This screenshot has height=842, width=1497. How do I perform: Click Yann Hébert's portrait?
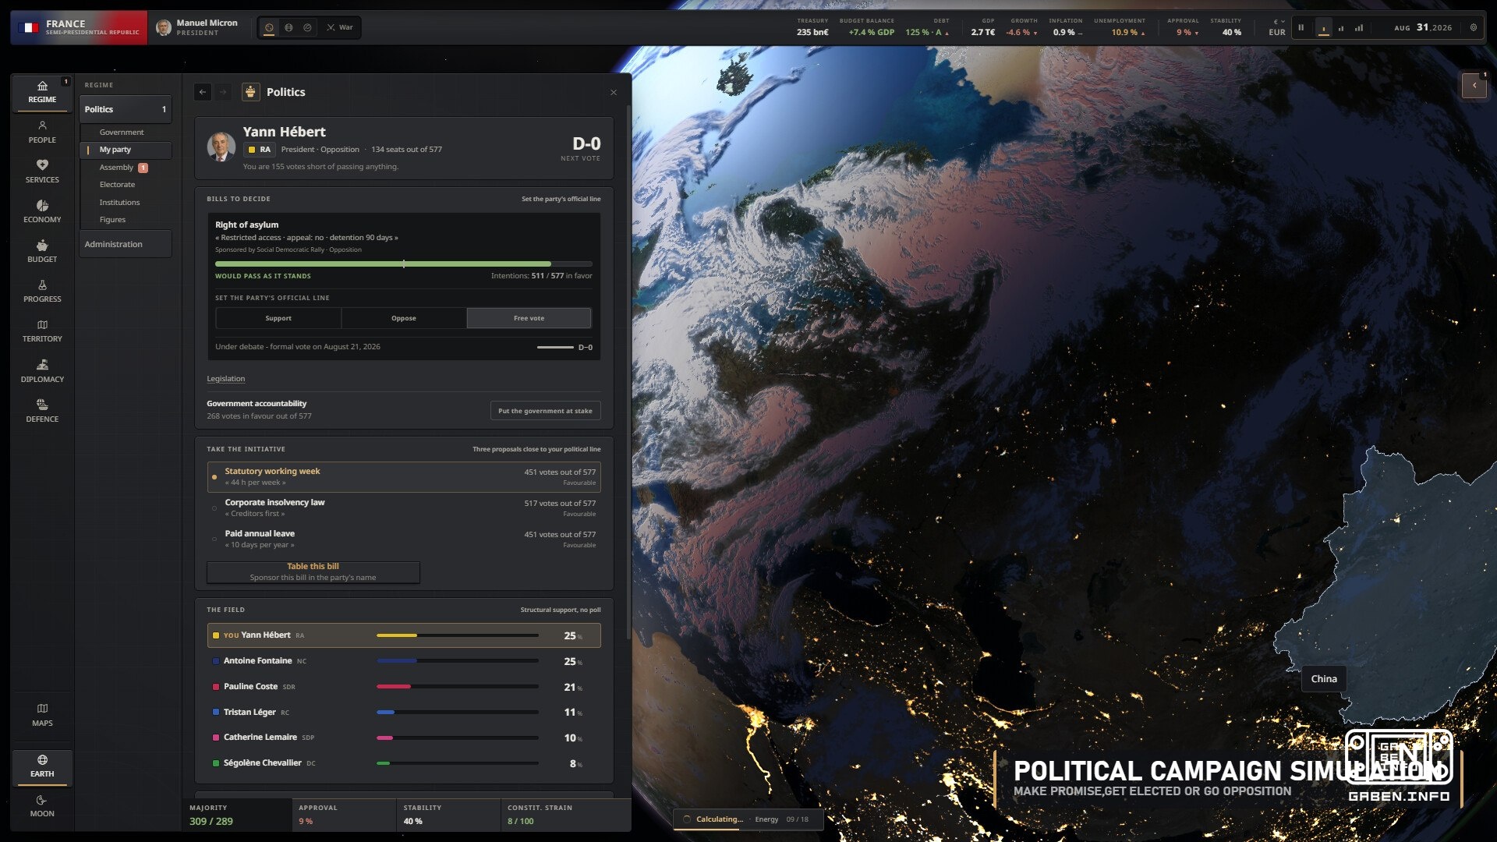click(x=221, y=147)
